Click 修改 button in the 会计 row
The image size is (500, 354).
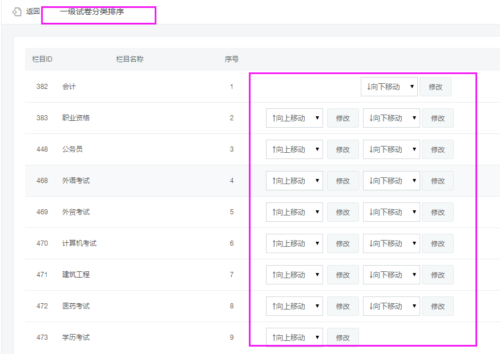pos(436,87)
